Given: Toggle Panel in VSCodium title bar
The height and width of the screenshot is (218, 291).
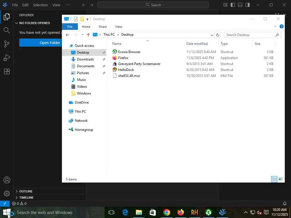Looking at the screenshot, I should click(240, 5).
